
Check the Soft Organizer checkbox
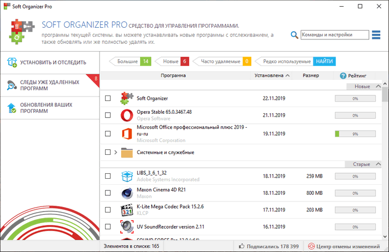108,98
